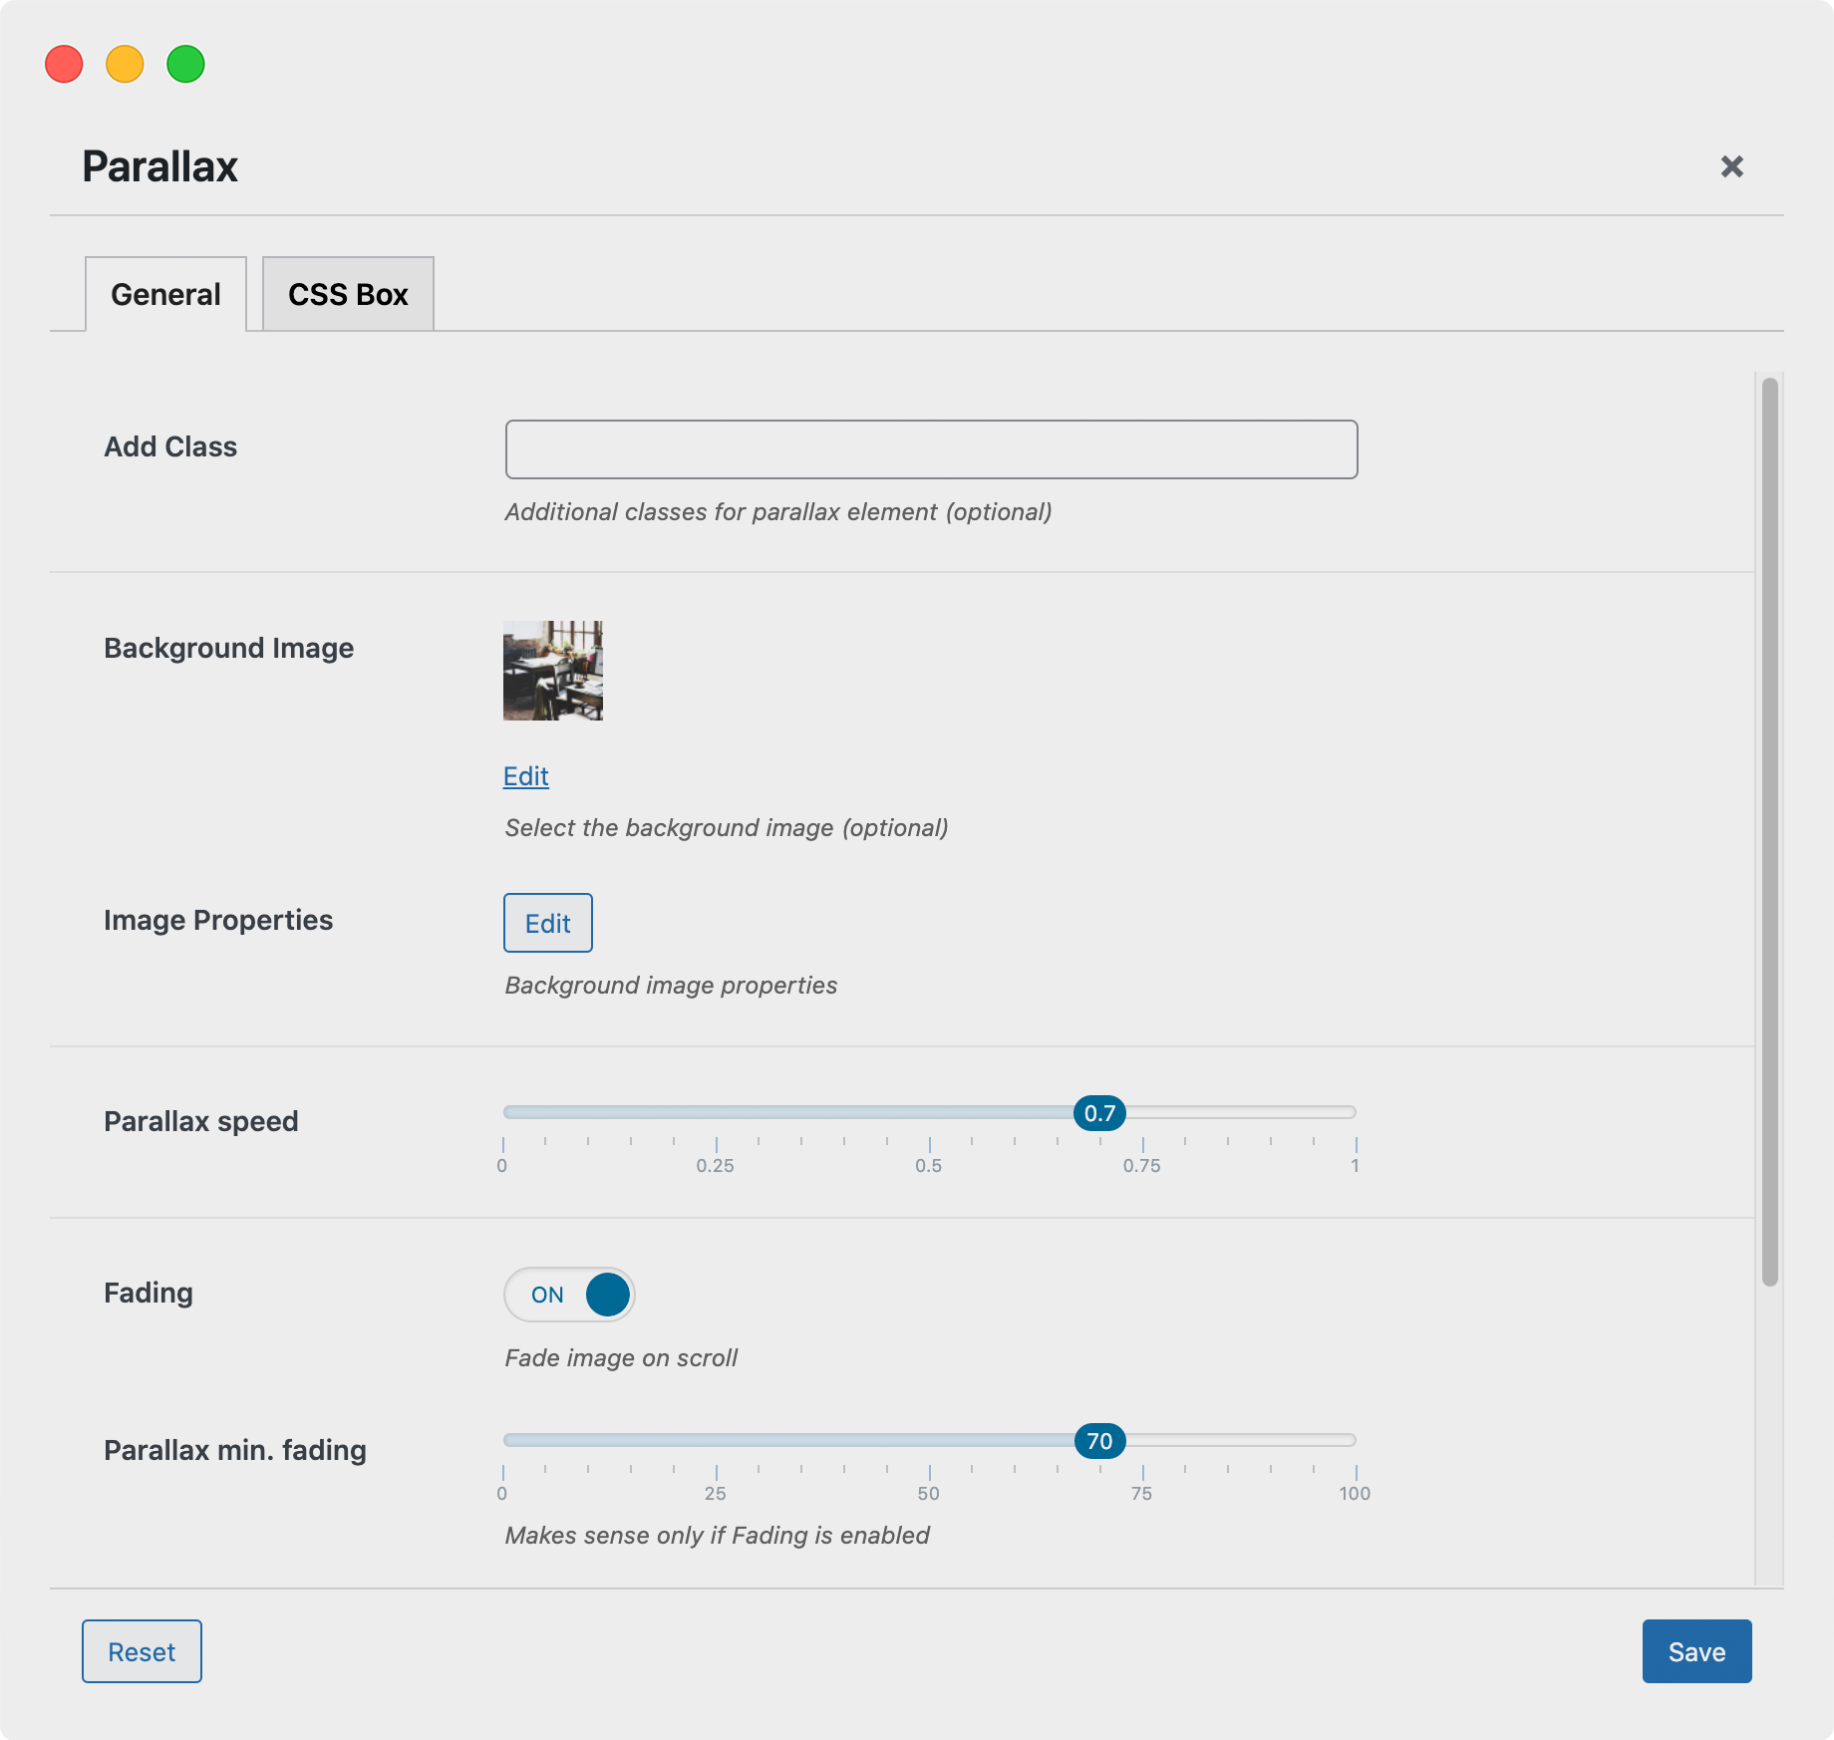Click the green maximize window button
Viewport: 1834px width, 1740px height.
point(185,65)
